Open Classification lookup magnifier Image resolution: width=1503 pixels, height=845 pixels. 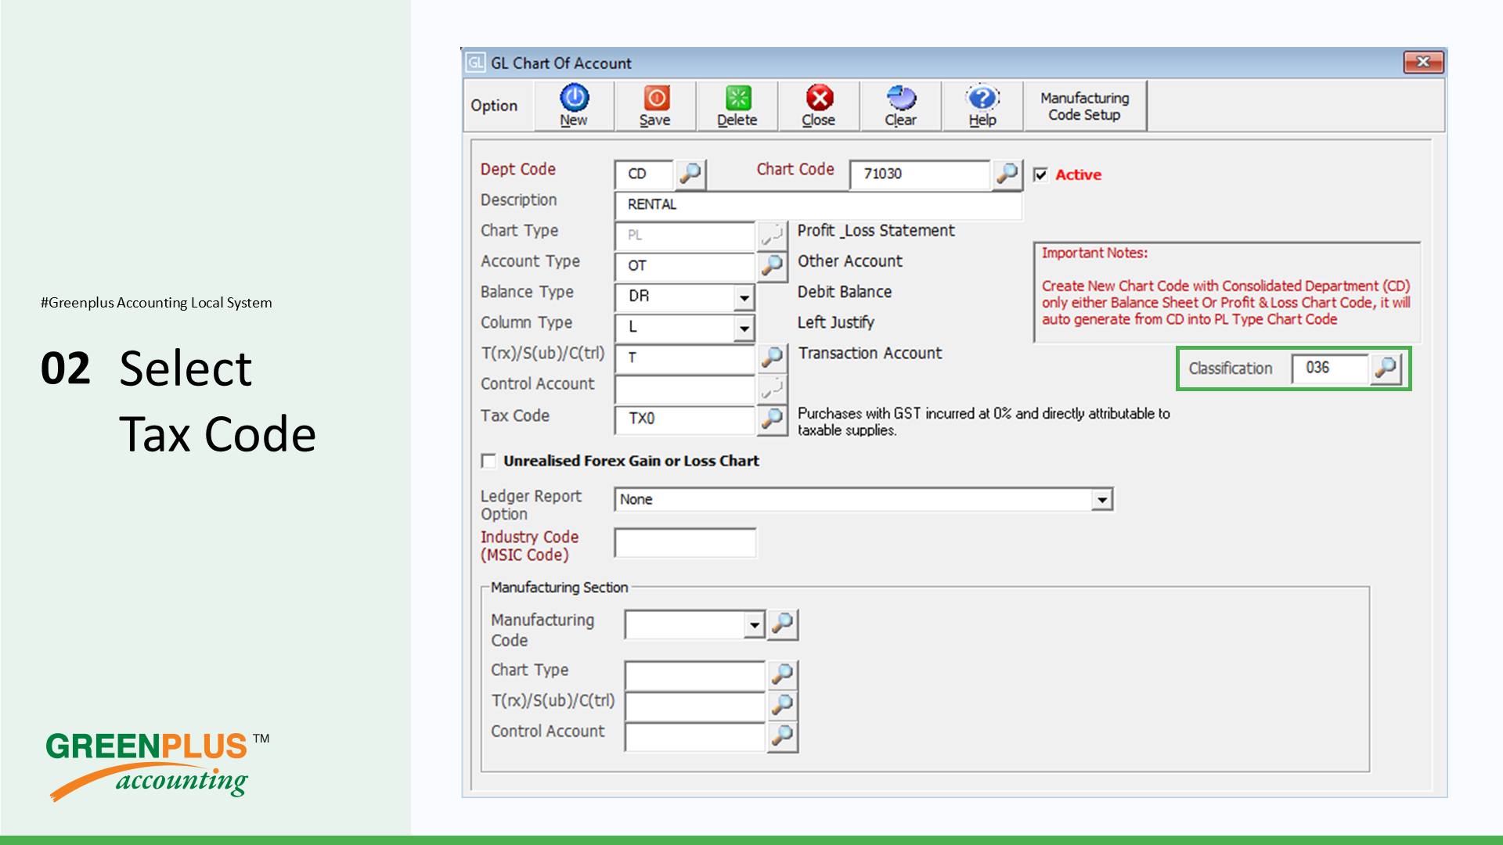click(1386, 368)
